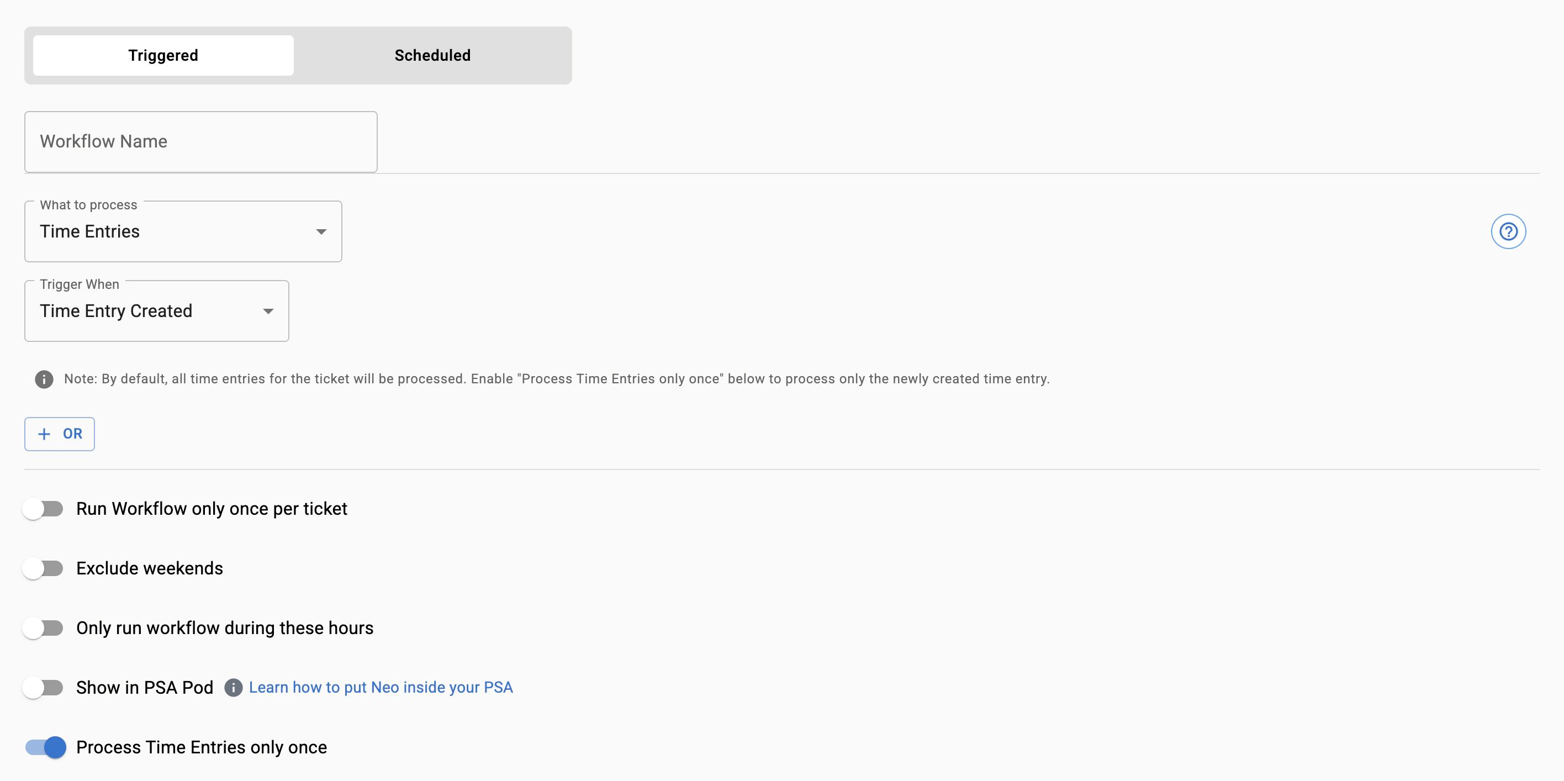Add an OR trigger condition
The image size is (1564, 781).
tap(60, 434)
